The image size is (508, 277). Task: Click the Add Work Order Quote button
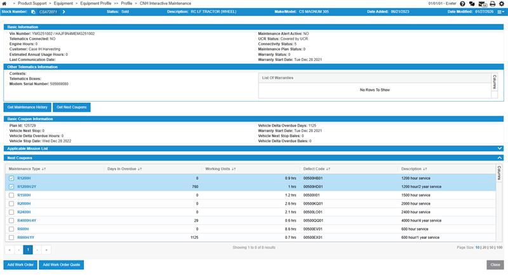pos(61,264)
